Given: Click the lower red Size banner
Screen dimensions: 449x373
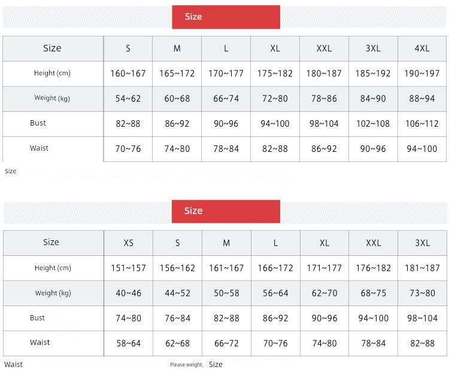Looking at the screenshot, I should [226, 211].
